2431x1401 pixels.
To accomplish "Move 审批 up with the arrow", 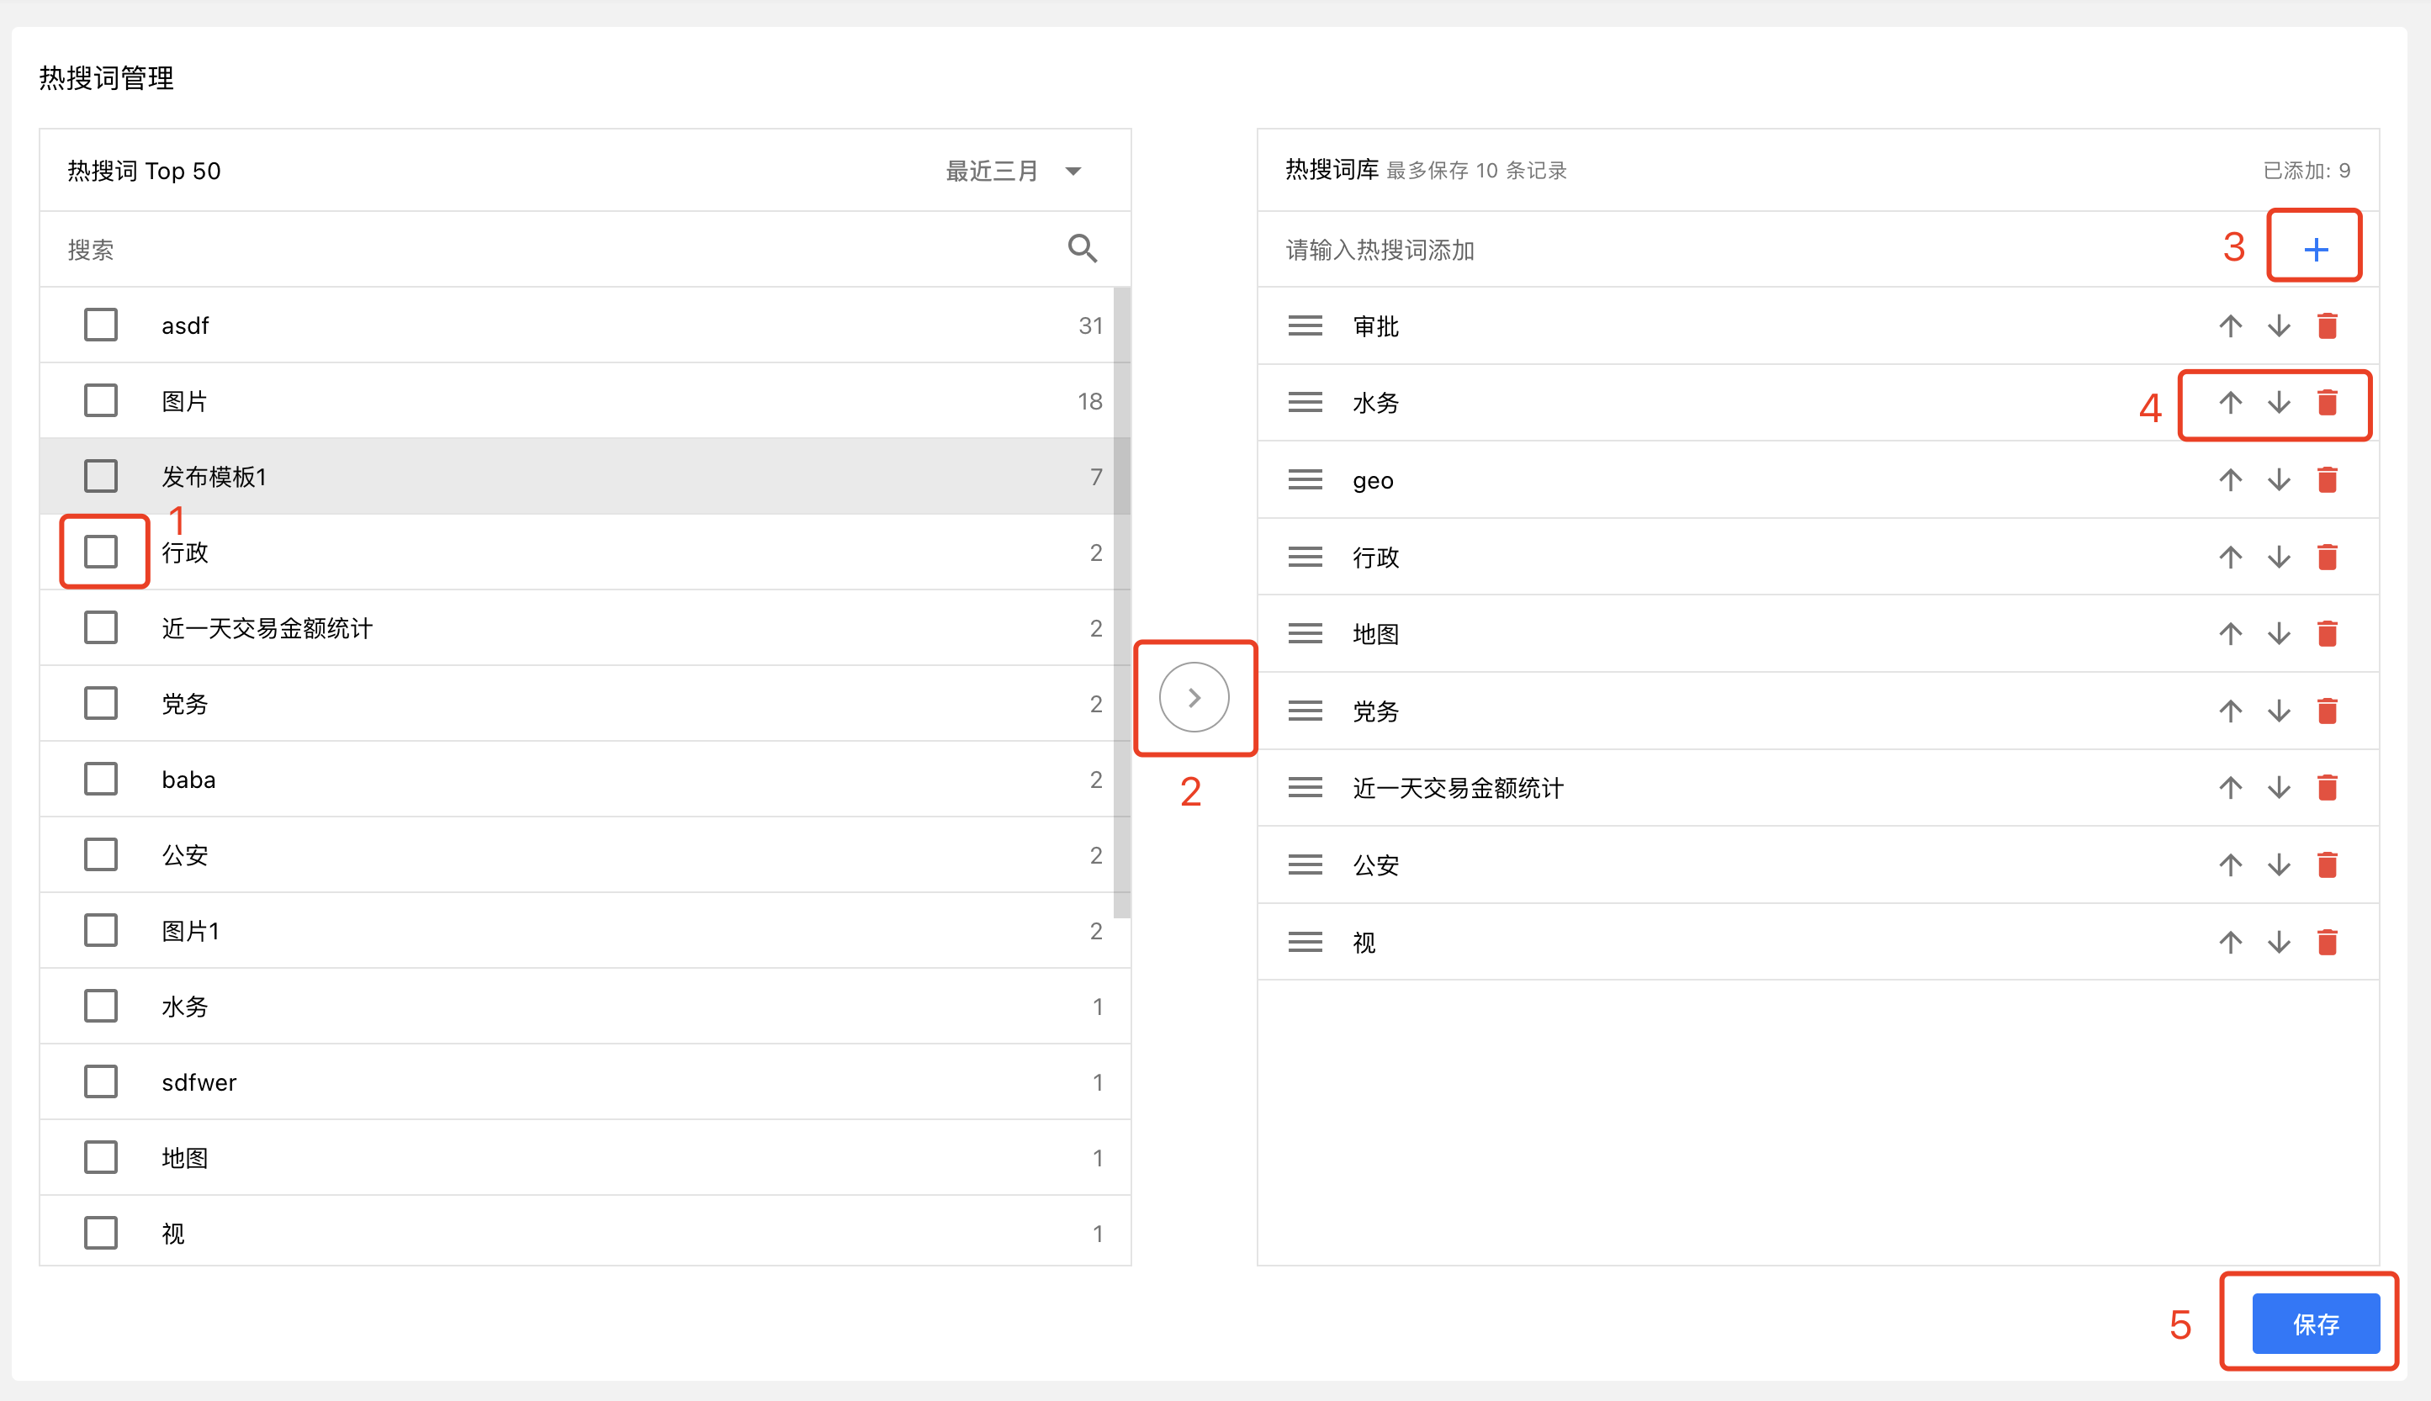I will point(2230,326).
